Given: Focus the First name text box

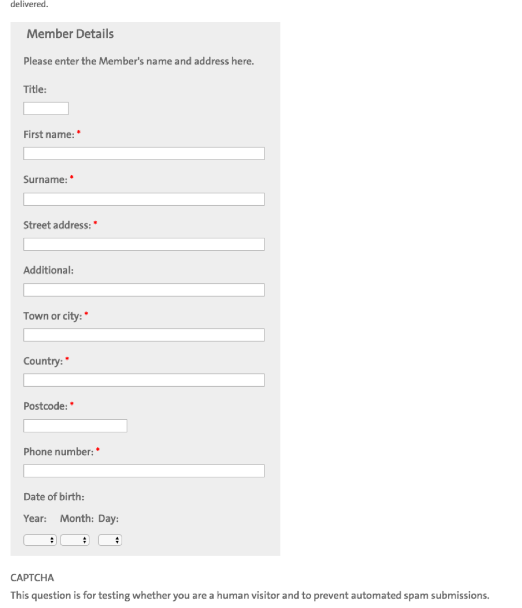Looking at the screenshot, I should coord(144,153).
